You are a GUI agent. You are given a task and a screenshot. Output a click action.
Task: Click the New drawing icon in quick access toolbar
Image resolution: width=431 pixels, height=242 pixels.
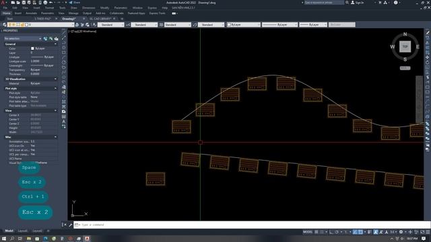pyautogui.click(x=13, y=3)
